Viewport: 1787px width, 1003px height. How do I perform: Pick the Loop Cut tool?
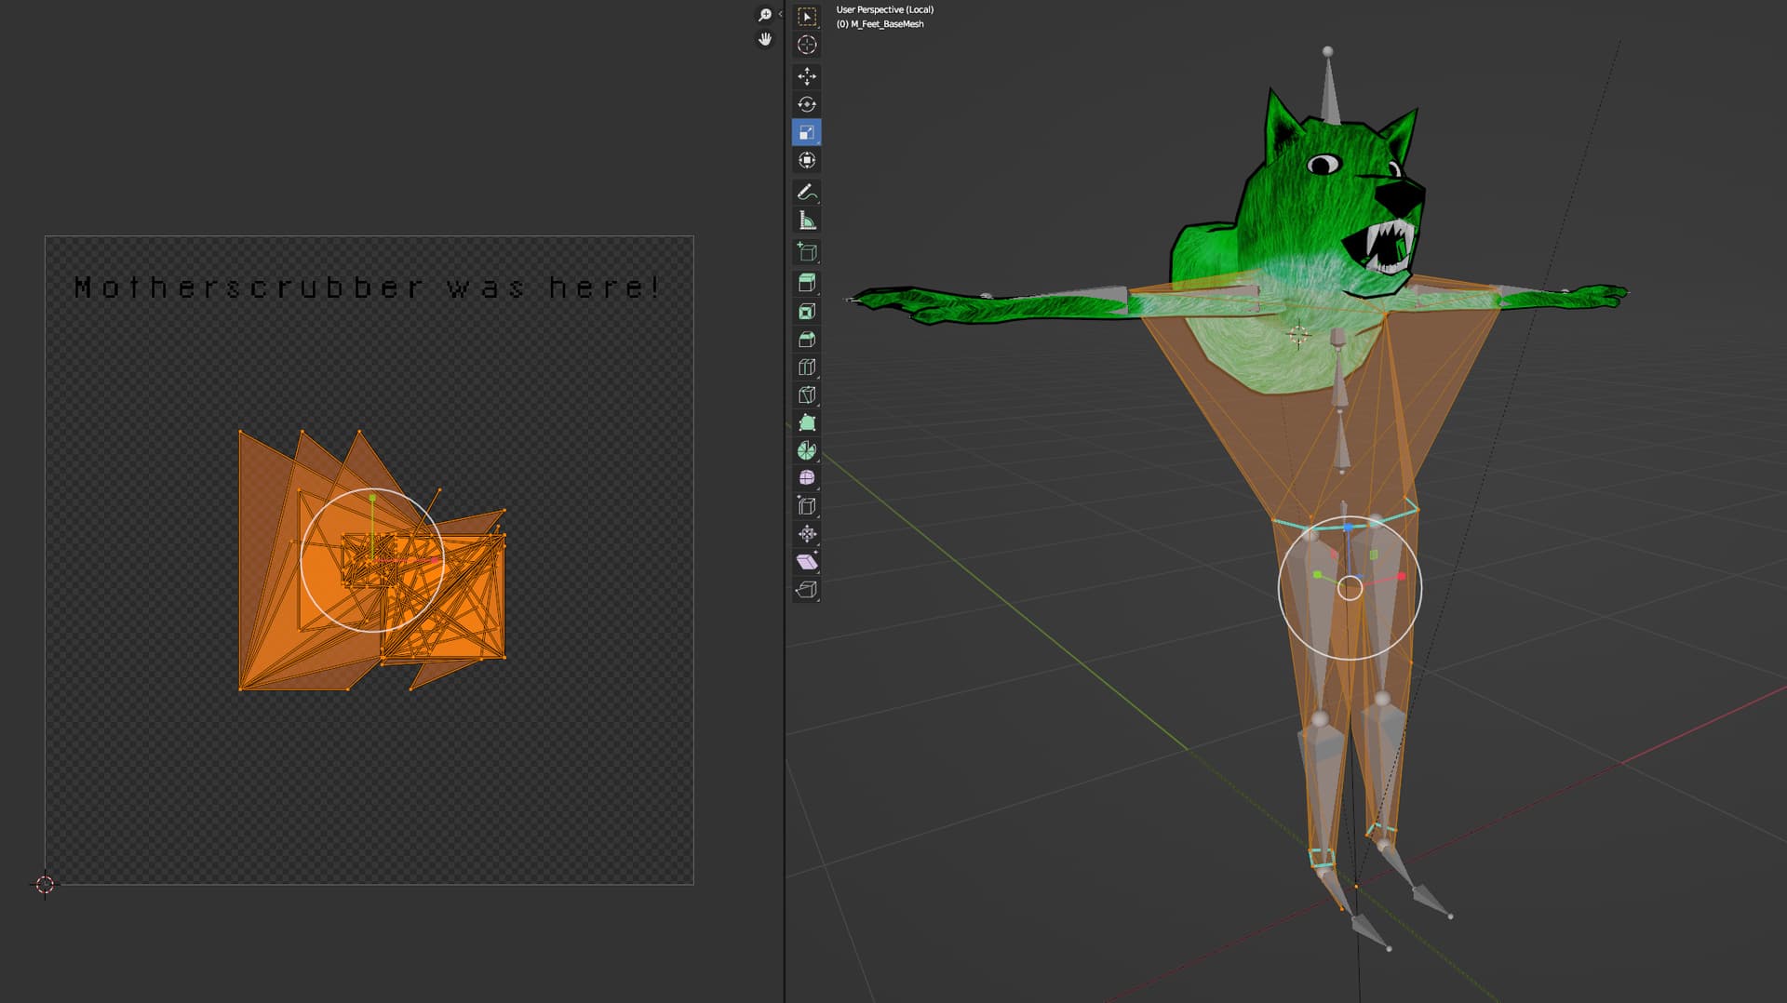click(807, 368)
